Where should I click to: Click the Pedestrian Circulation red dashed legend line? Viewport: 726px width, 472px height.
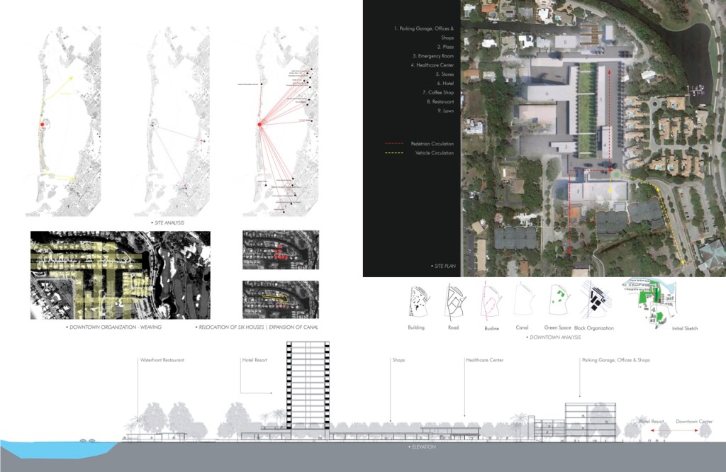pyautogui.click(x=393, y=144)
